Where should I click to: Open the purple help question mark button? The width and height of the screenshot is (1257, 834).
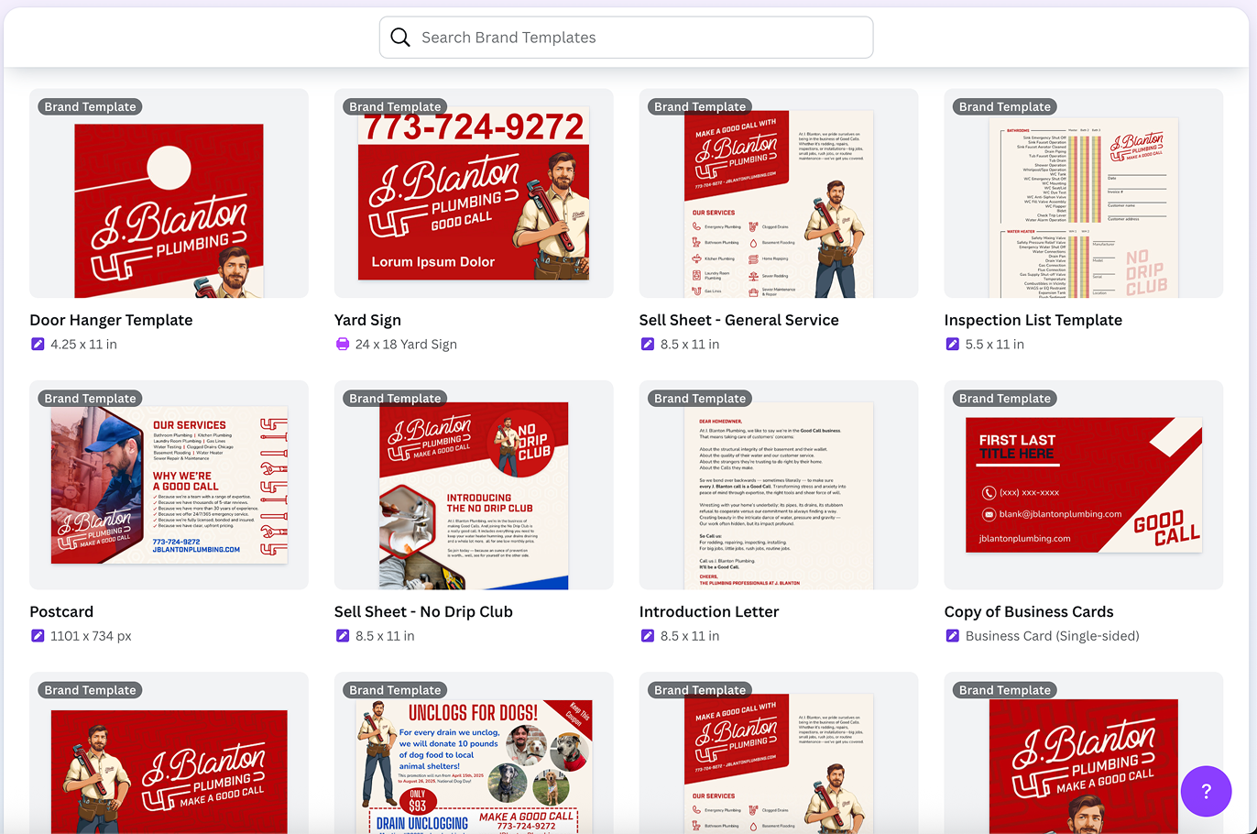(1206, 791)
